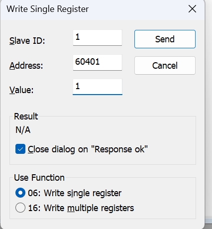Select the 06 Write single register radio button
This screenshot has height=229, width=212.
pyautogui.click(x=20, y=193)
